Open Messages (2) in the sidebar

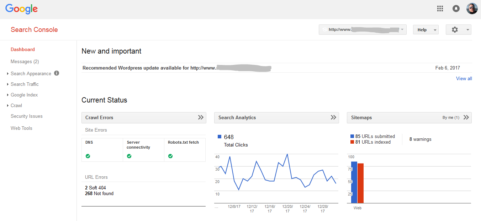[x=25, y=61]
